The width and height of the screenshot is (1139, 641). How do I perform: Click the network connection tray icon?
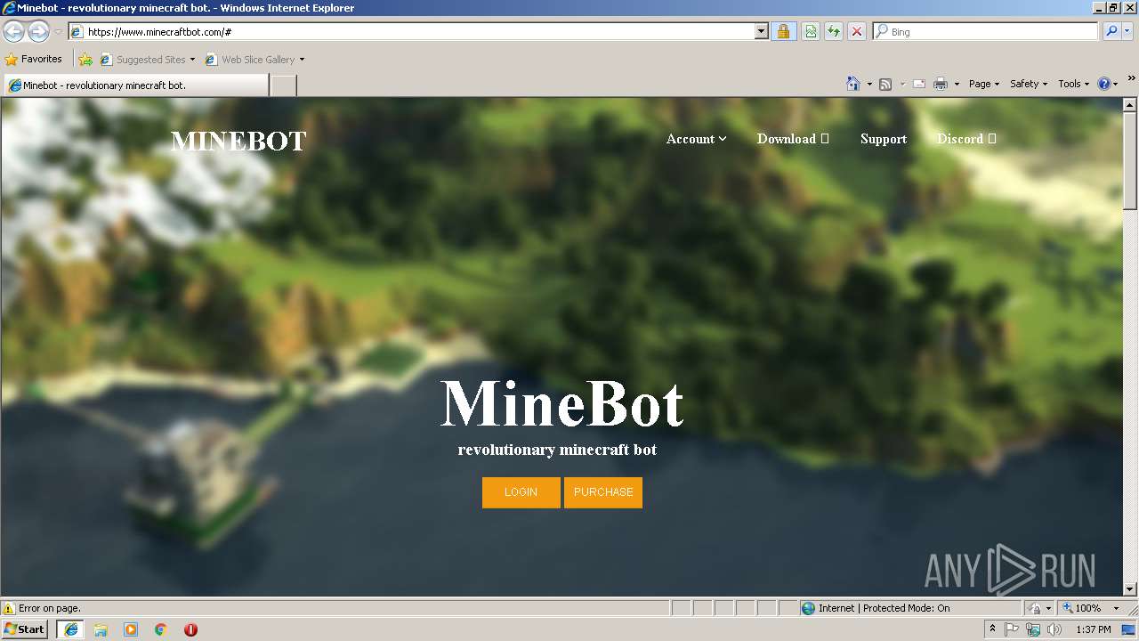pyautogui.click(x=1033, y=629)
